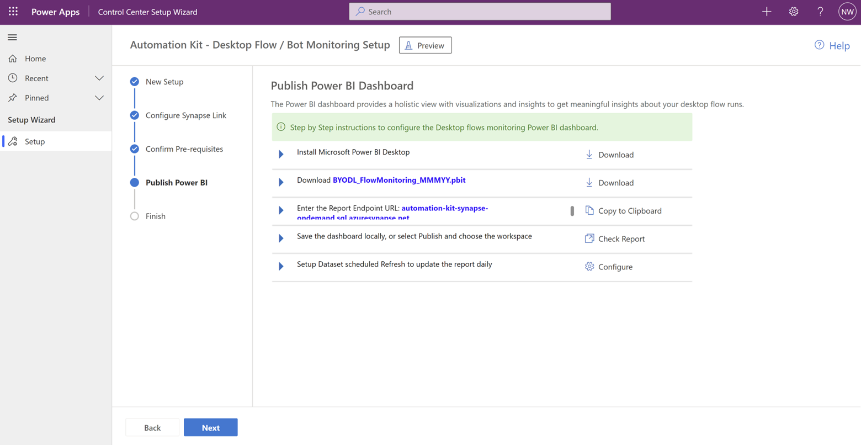Click download icon for BYODL pbit file

[x=589, y=183]
